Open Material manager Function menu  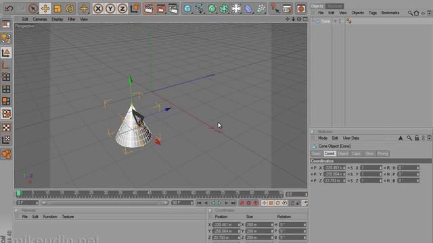50,217
